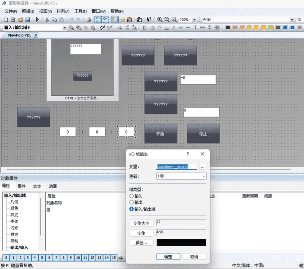
Task: Start runtime with the play icon
Action: [37, 19]
